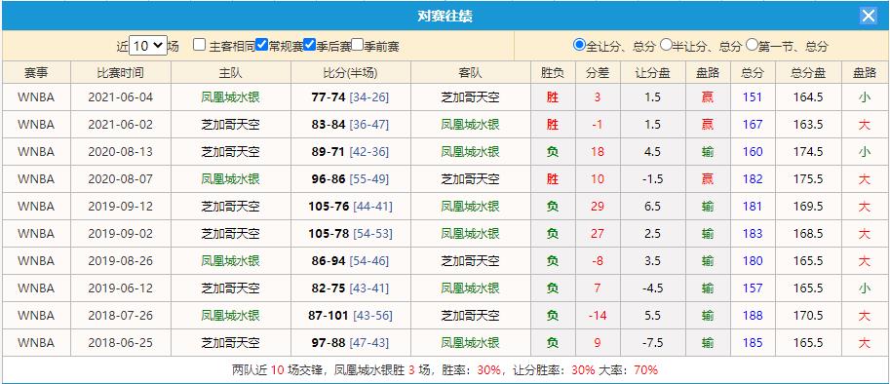Image resolution: width=890 pixels, height=384 pixels.
Task: Click total line 174.5 cell
Action: [x=808, y=152]
